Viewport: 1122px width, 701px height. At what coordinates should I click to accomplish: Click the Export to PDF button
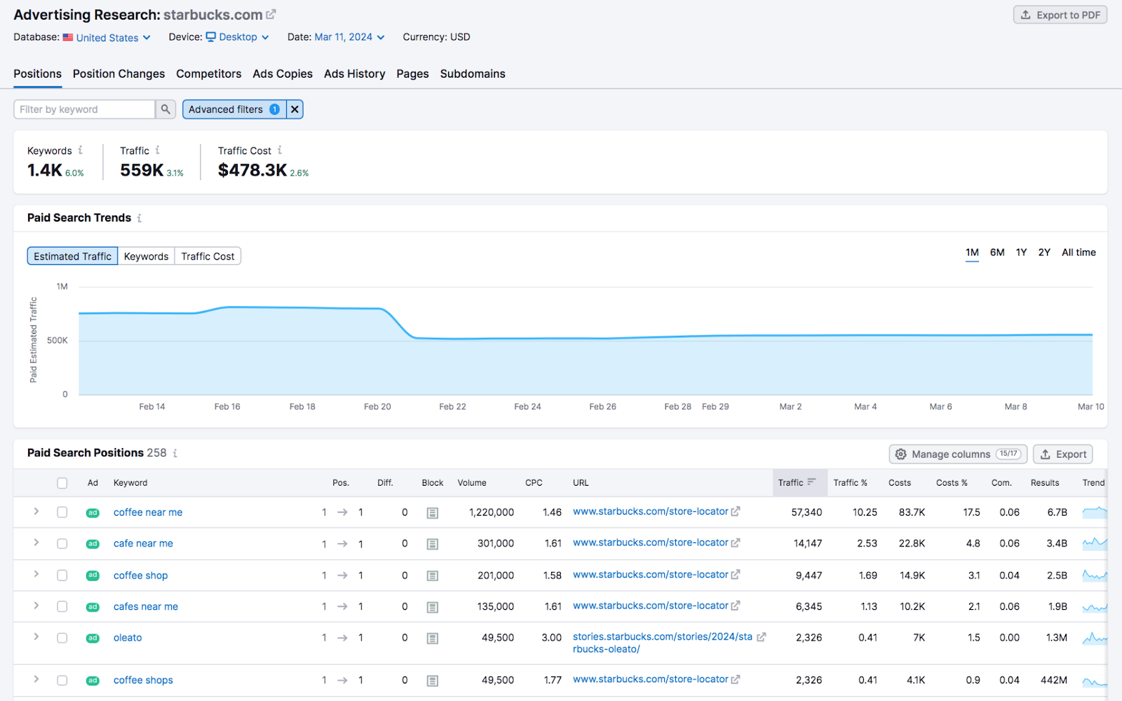pyautogui.click(x=1060, y=15)
